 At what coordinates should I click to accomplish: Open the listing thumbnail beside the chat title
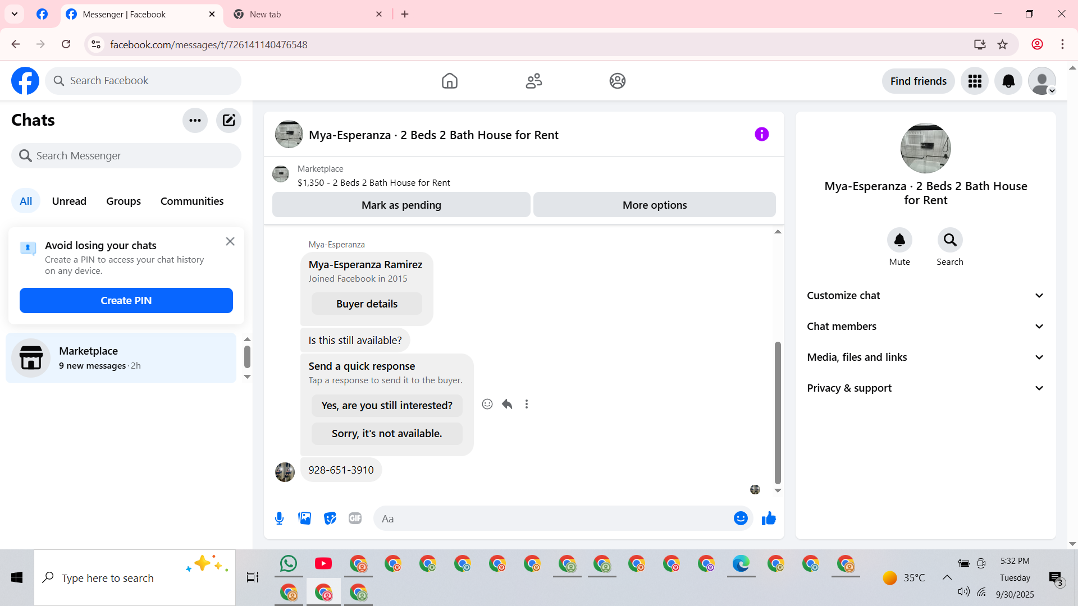pos(289,134)
